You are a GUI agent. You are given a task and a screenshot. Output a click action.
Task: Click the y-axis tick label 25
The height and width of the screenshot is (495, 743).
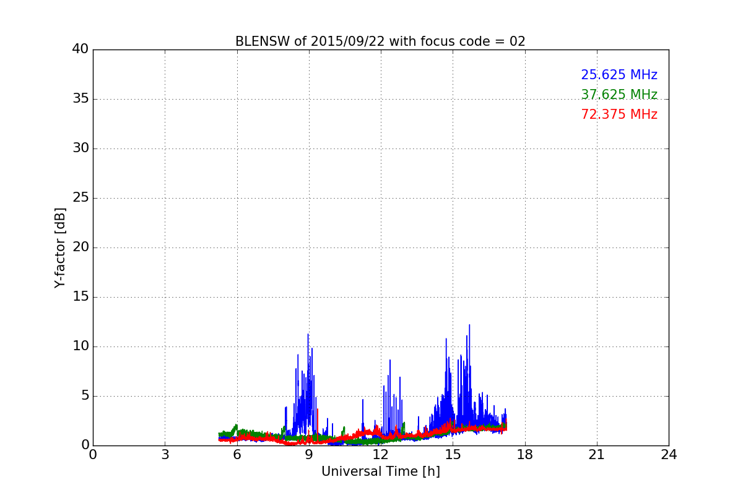pyautogui.click(x=80, y=198)
